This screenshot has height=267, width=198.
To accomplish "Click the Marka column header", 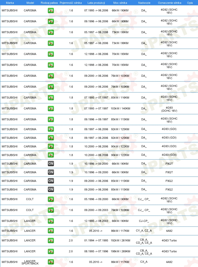I will 10,3.
